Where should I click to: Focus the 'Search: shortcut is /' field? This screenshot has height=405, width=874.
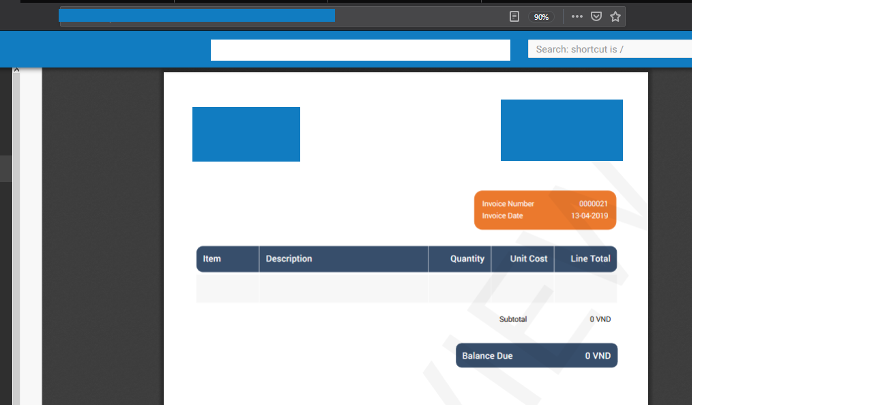[x=611, y=48]
